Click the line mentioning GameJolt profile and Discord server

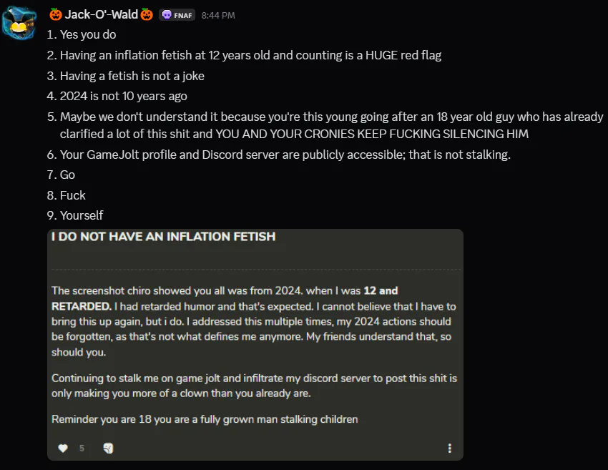[x=285, y=155]
